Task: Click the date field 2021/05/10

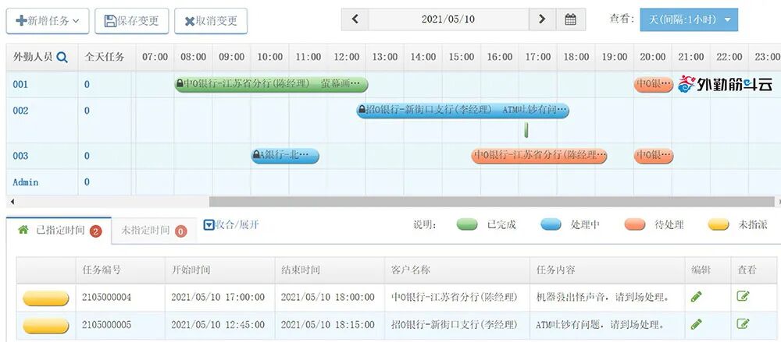Action: point(448,19)
